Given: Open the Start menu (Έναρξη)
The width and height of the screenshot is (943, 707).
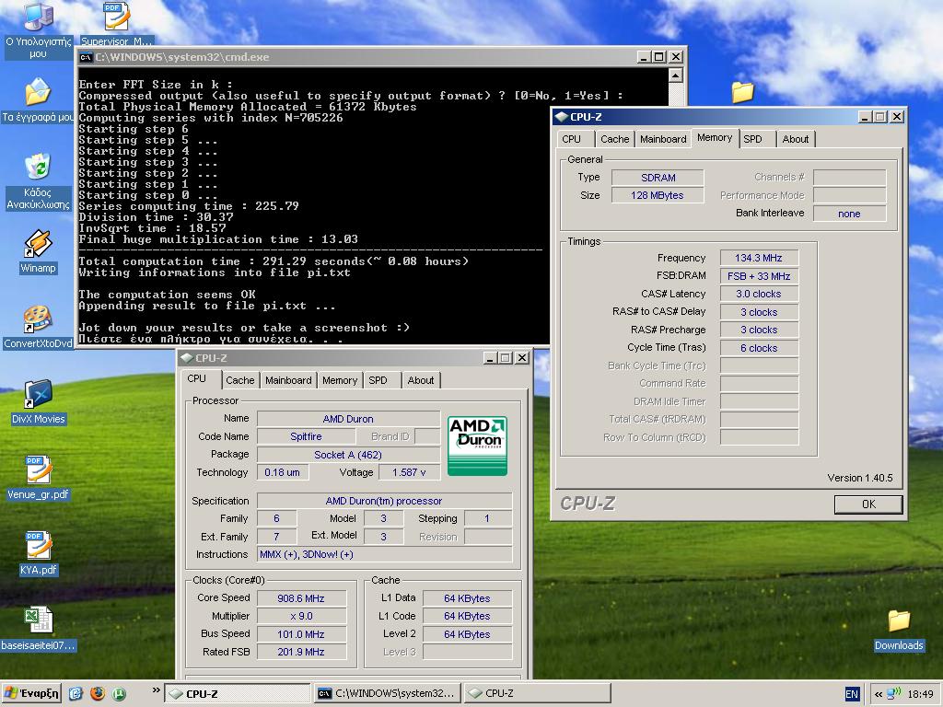Looking at the screenshot, I should [x=31, y=694].
